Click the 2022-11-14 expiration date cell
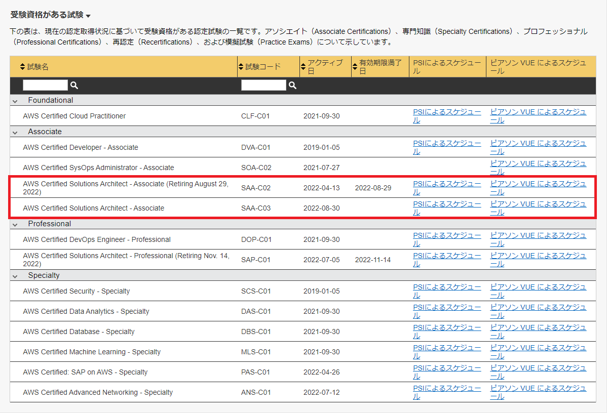 373,260
